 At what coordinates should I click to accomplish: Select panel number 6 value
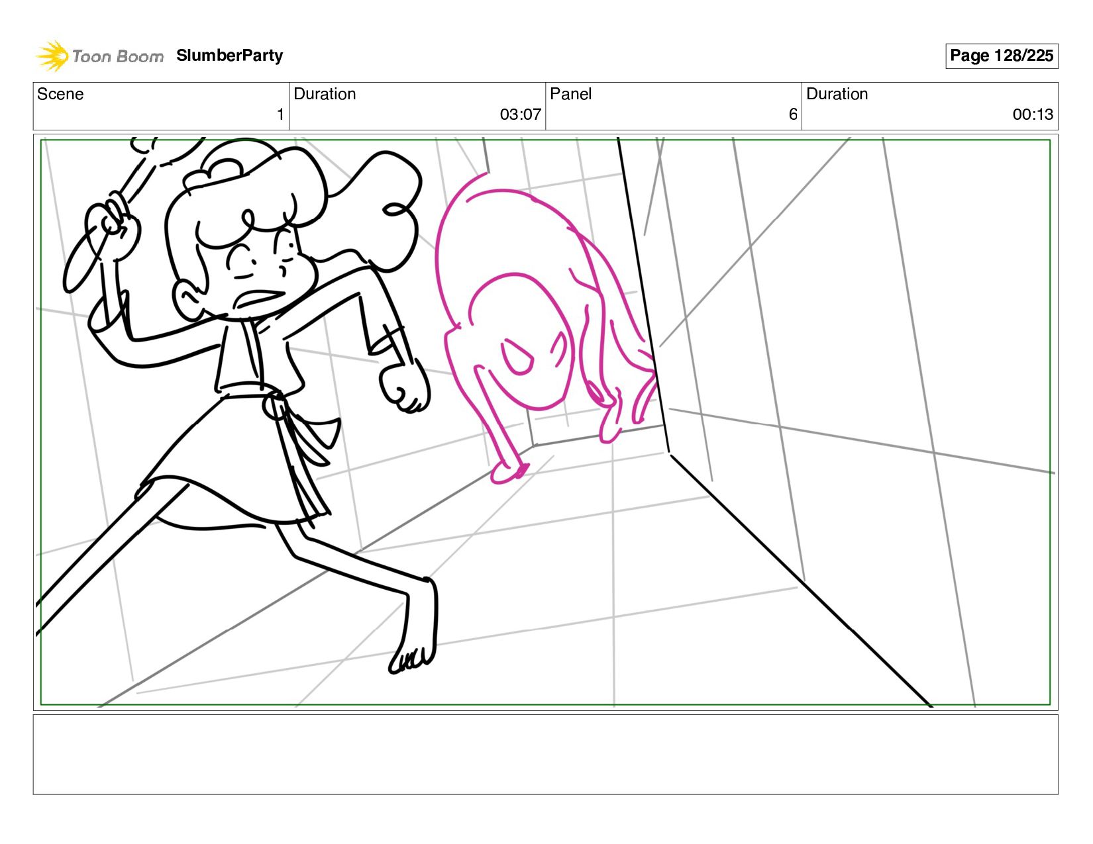point(793,115)
